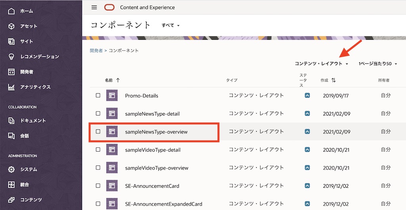Open the sampleNewsType-detail component name
The height and width of the screenshot is (210, 406).
152,114
